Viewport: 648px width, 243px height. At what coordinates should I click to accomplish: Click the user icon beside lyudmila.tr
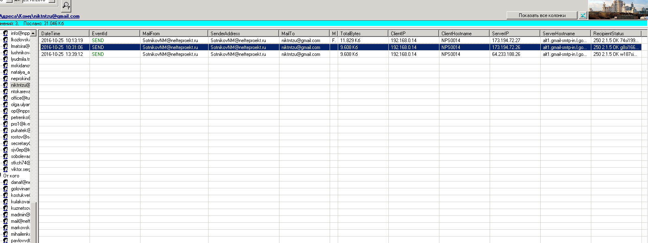(x=6, y=59)
